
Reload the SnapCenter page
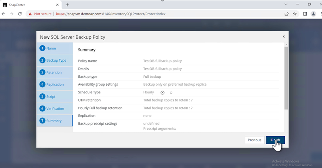(20, 14)
